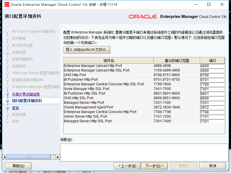Image resolution: width=231 pixels, height=173 pixels.
Task: Edit Node Manager Http SSL Port field 7401
Action: pyautogui.click(x=213, y=89)
